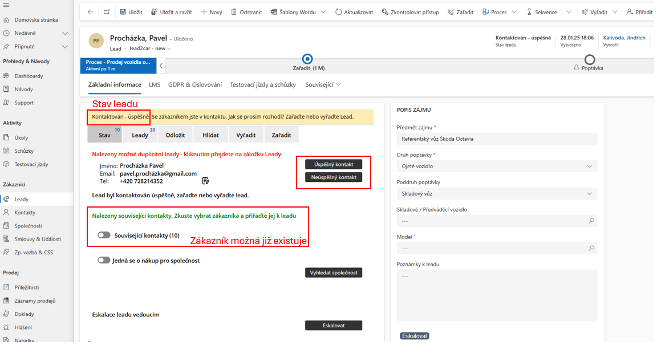Enable Jedná se o nákup pro společnost

coord(104,260)
